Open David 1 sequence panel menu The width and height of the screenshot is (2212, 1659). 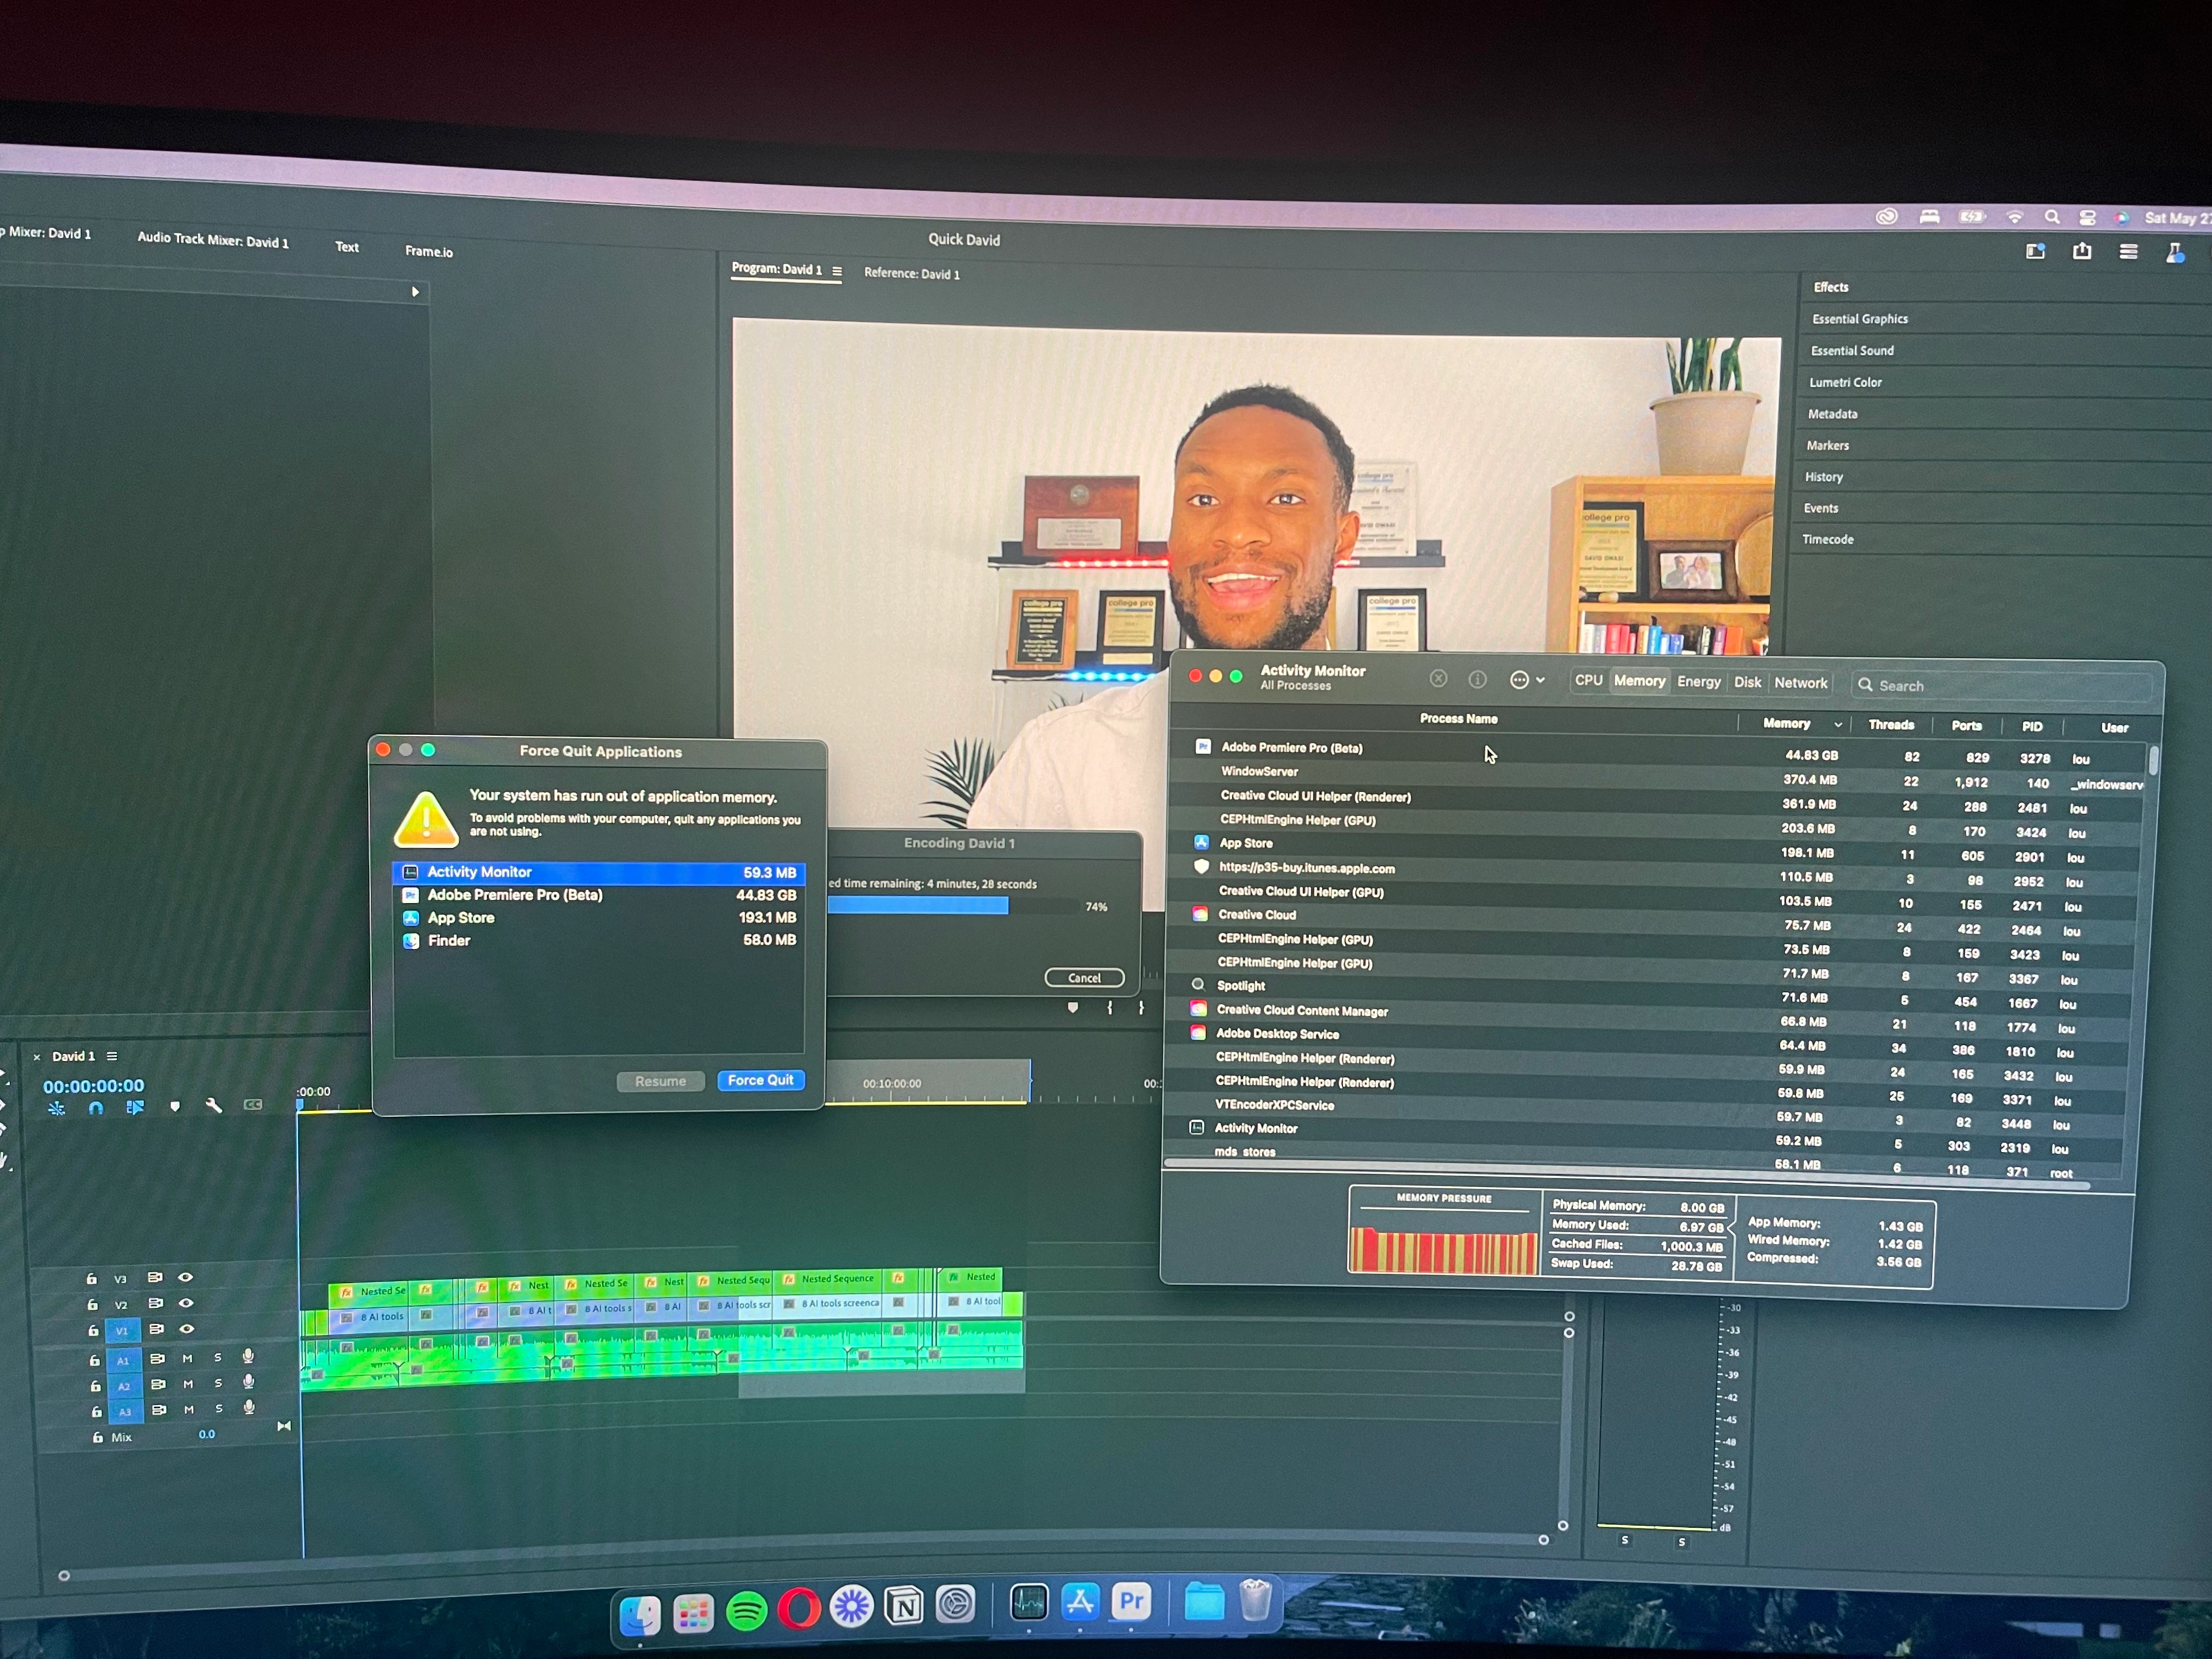pos(112,1056)
